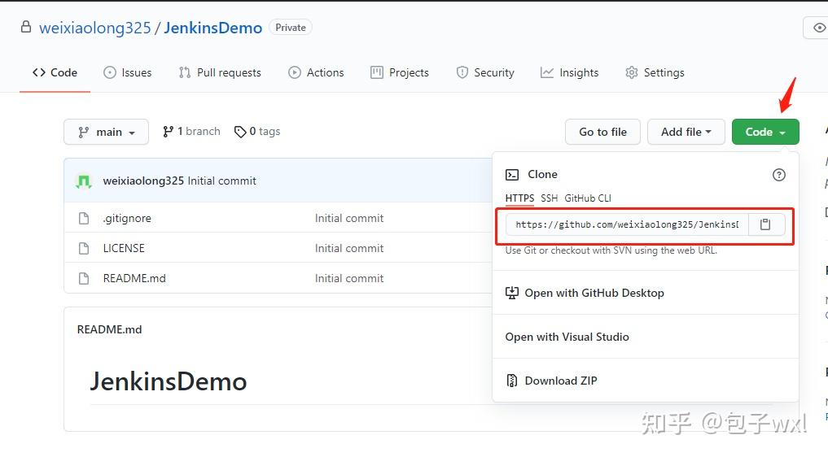Image resolution: width=828 pixels, height=457 pixels.
Task: Open the Clone help question-mark icon
Action: tap(779, 175)
